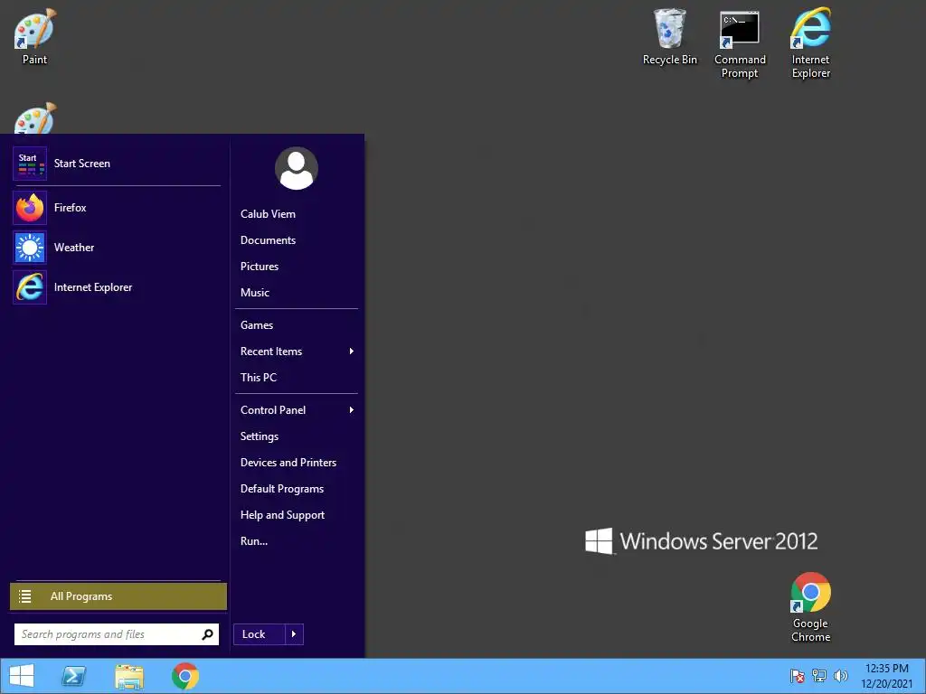Select the Weather text label in Start menu
The width and height of the screenshot is (926, 694).
pos(74,248)
